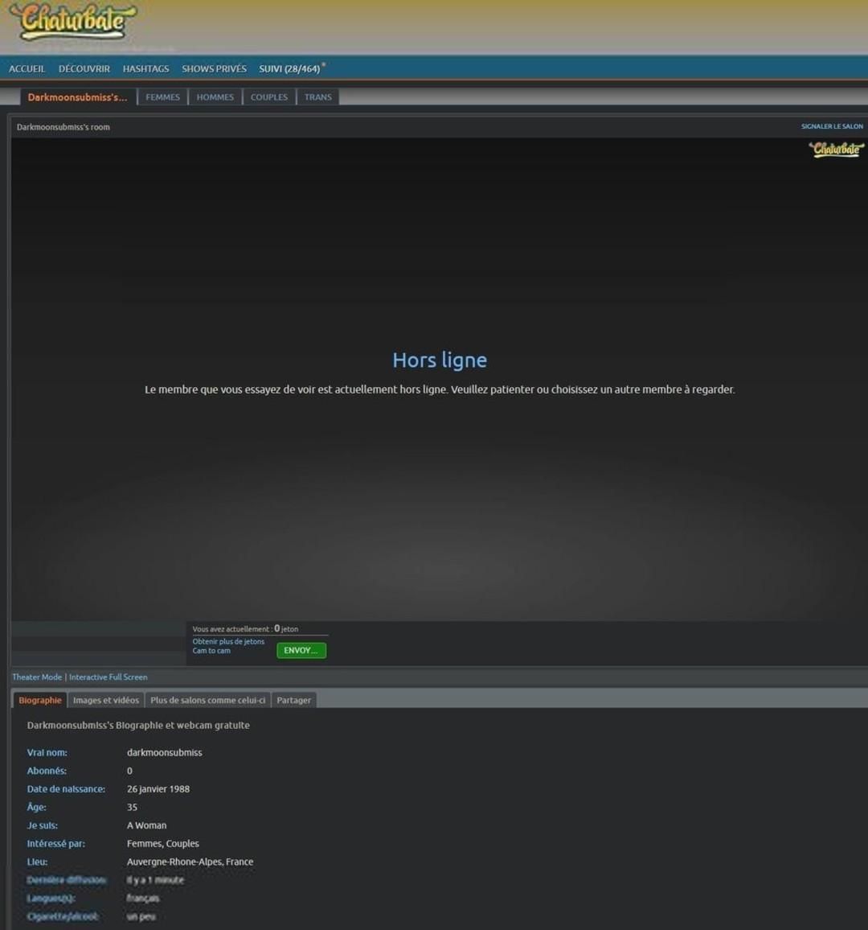Image resolution: width=868 pixels, height=930 pixels.
Task: Open the SUIVI (28/464) followed list
Action: point(289,69)
